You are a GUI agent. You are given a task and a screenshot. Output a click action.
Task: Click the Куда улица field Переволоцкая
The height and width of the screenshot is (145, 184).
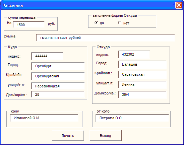pos(58,86)
